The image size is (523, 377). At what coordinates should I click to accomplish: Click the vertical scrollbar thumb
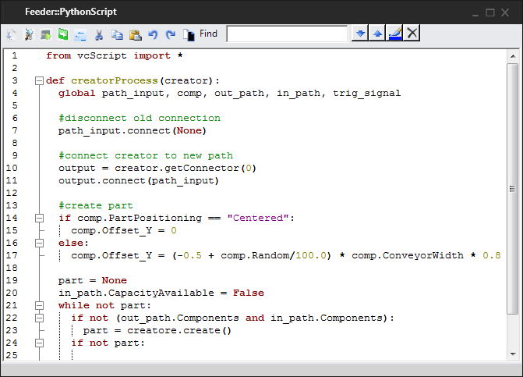click(x=512, y=189)
